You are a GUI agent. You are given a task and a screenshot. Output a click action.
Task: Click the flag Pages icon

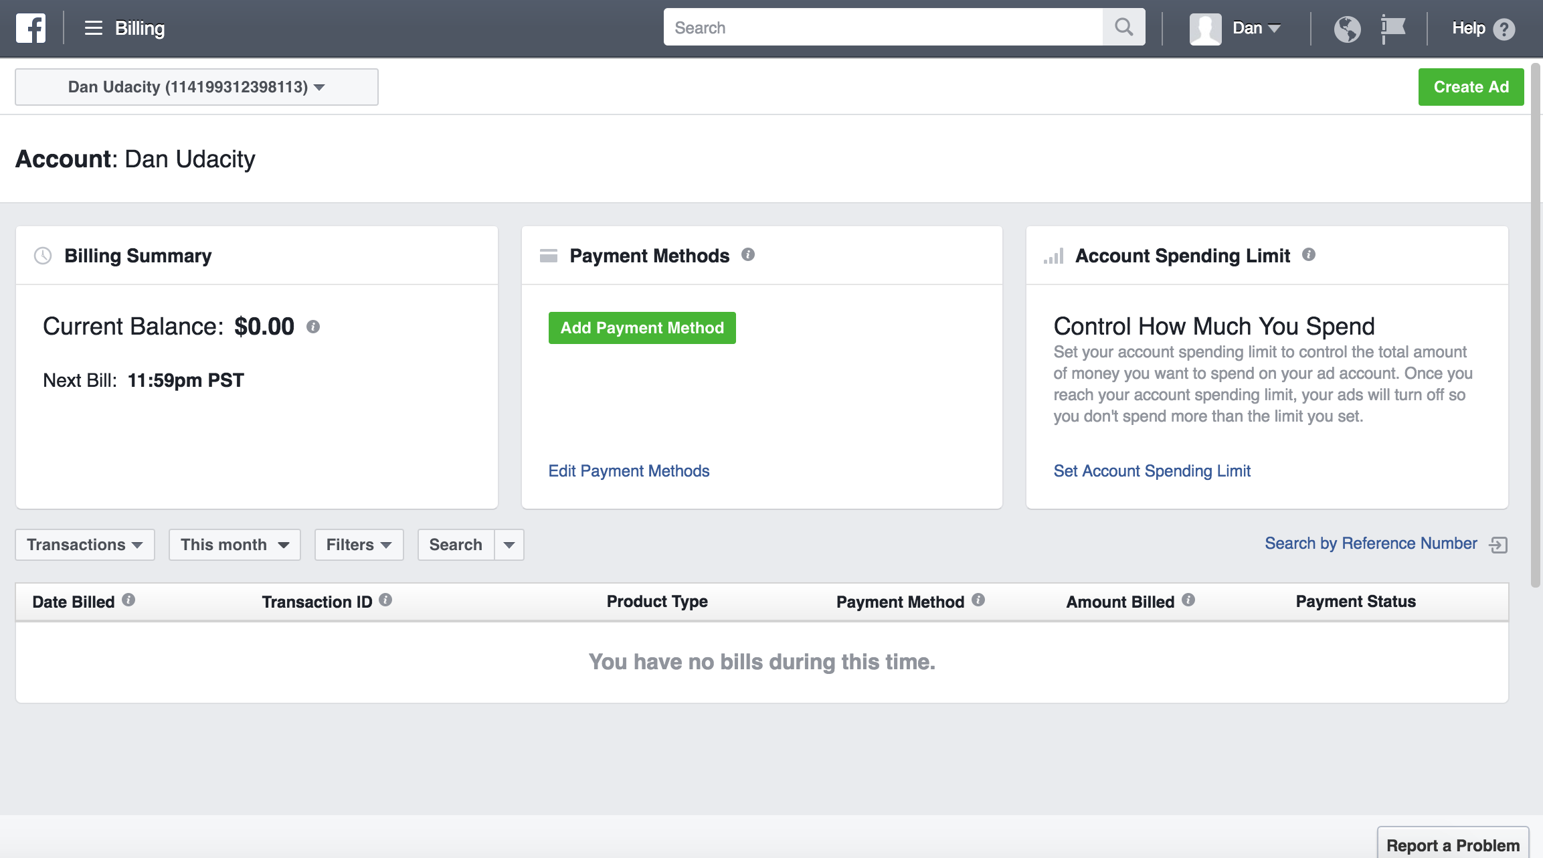pos(1394,28)
